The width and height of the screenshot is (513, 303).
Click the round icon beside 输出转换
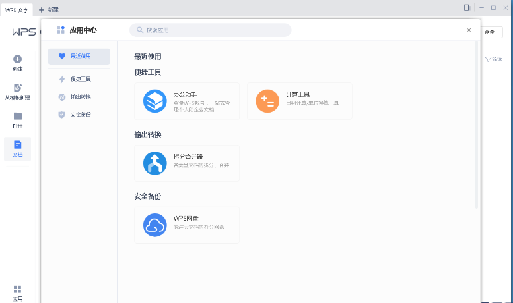62,97
